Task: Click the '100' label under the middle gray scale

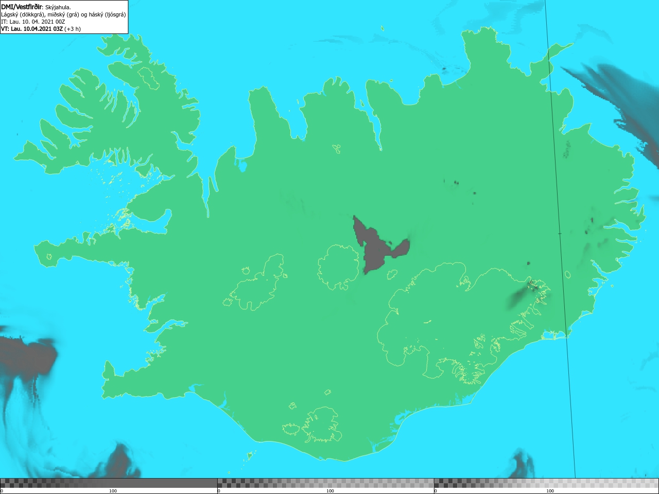Action: click(x=330, y=491)
